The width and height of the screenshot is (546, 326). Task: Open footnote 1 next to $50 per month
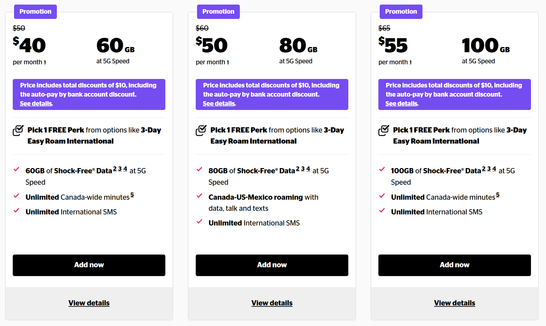tap(228, 62)
